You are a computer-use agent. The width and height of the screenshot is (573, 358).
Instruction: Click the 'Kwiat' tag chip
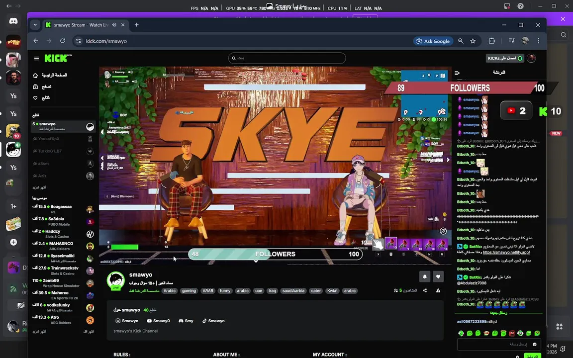[332, 291]
